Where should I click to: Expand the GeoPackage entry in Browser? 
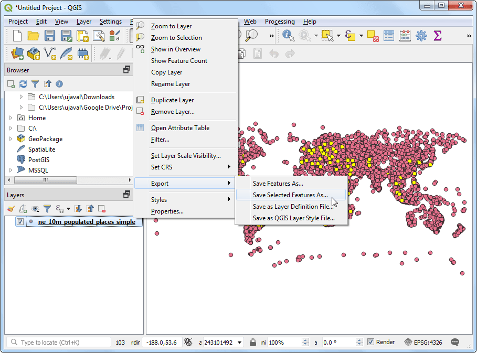pos(12,138)
